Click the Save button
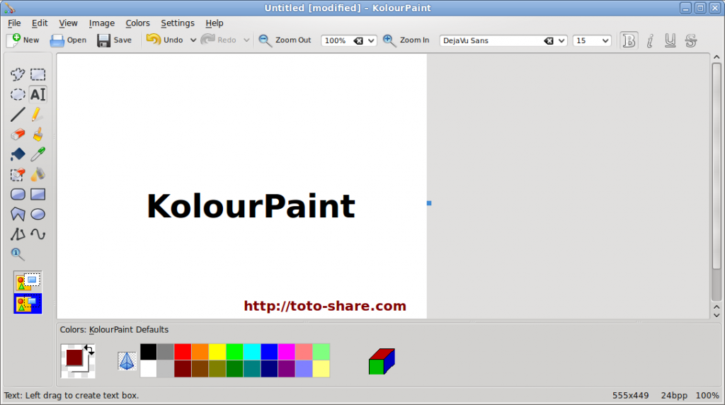The image size is (725, 405). pos(115,40)
